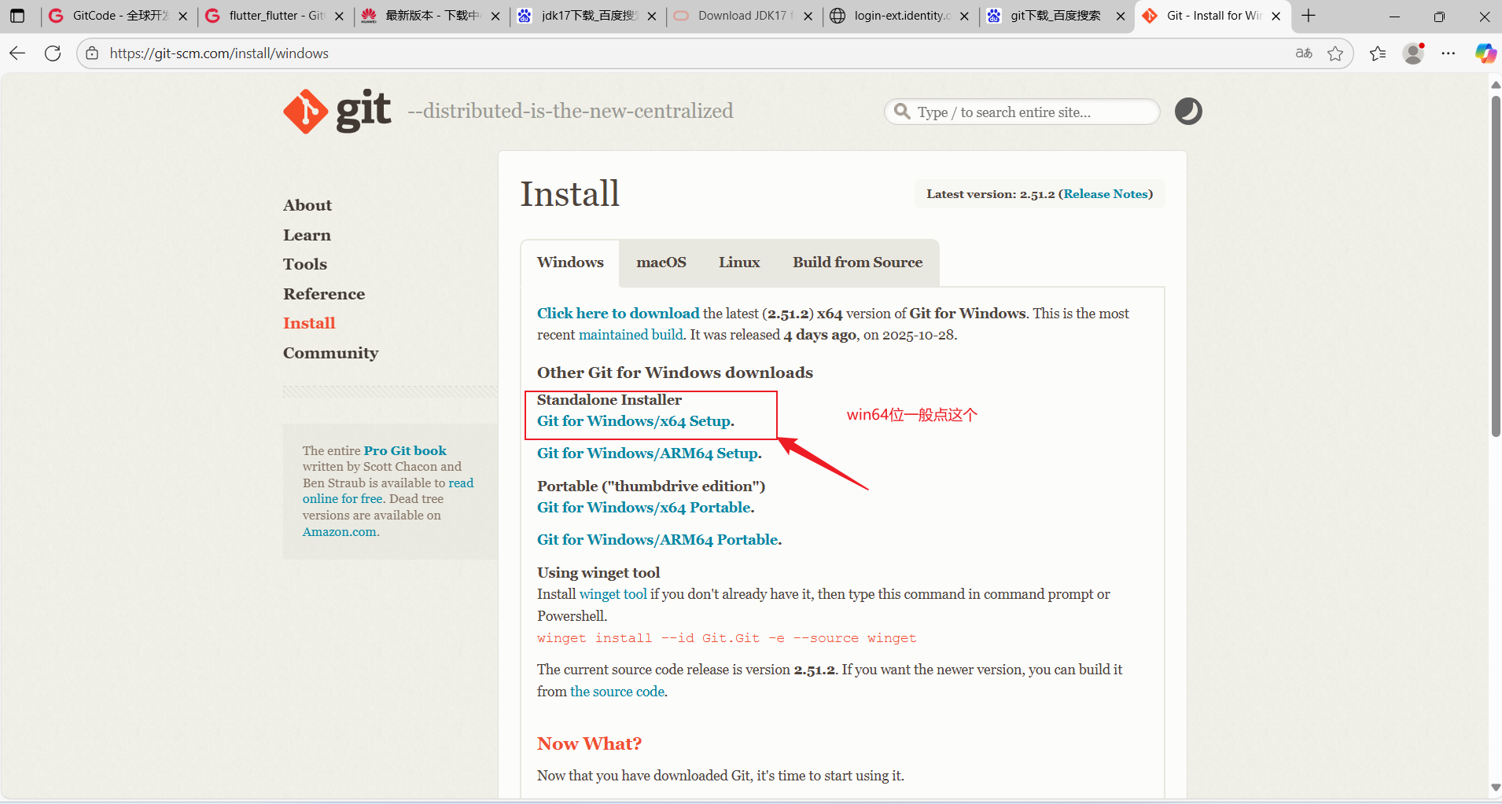Download Git for Windows/x64 Portable
This screenshot has width=1502, height=804.
coord(644,508)
